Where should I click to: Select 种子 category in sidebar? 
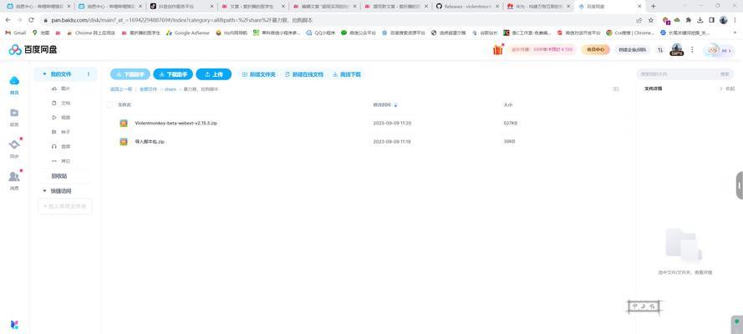(61, 132)
